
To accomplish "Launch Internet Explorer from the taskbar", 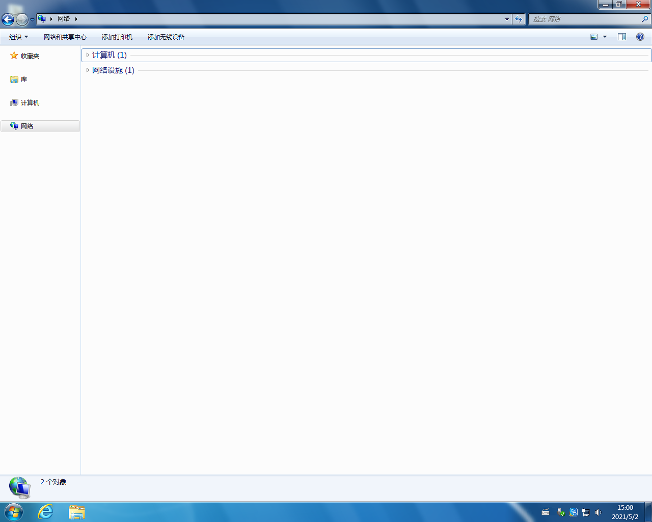I will click(45, 513).
